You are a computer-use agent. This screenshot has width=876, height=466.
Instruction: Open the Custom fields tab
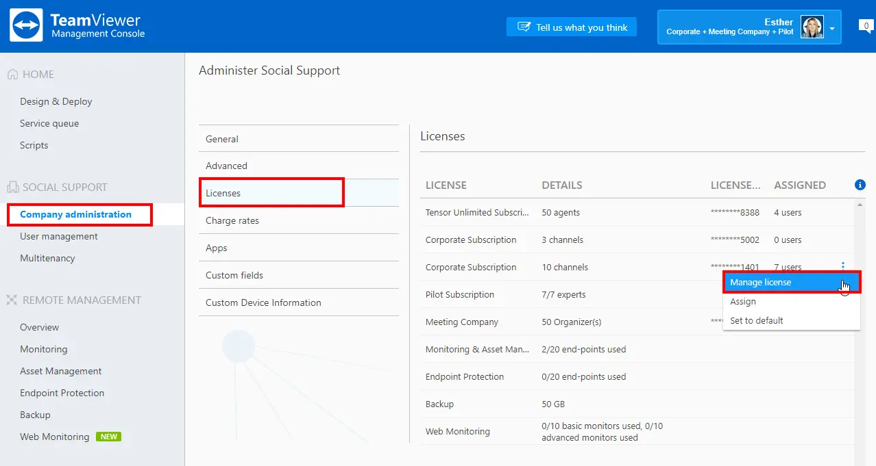(299, 275)
